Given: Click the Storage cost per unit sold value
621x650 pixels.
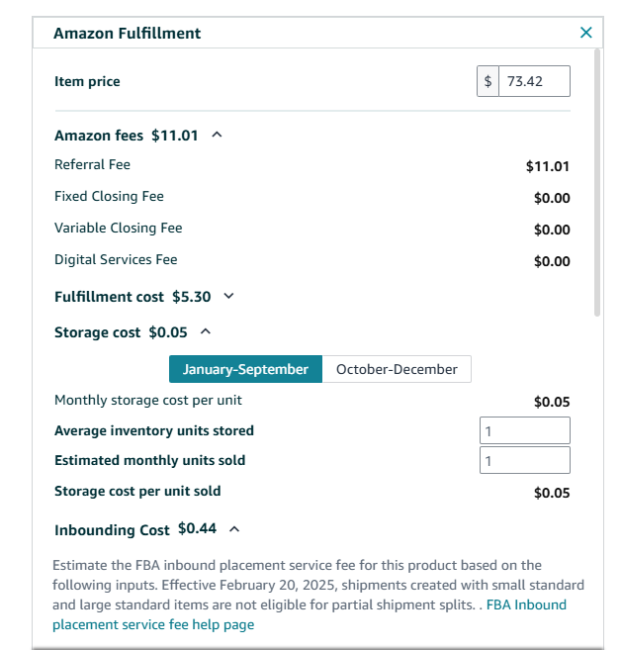Looking at the screenshot, I should [552, 493].
